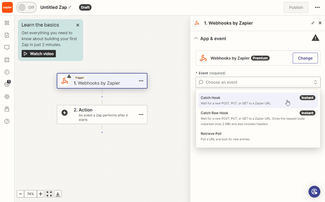Rename step using panel header pencil icon

pos(313,23)
